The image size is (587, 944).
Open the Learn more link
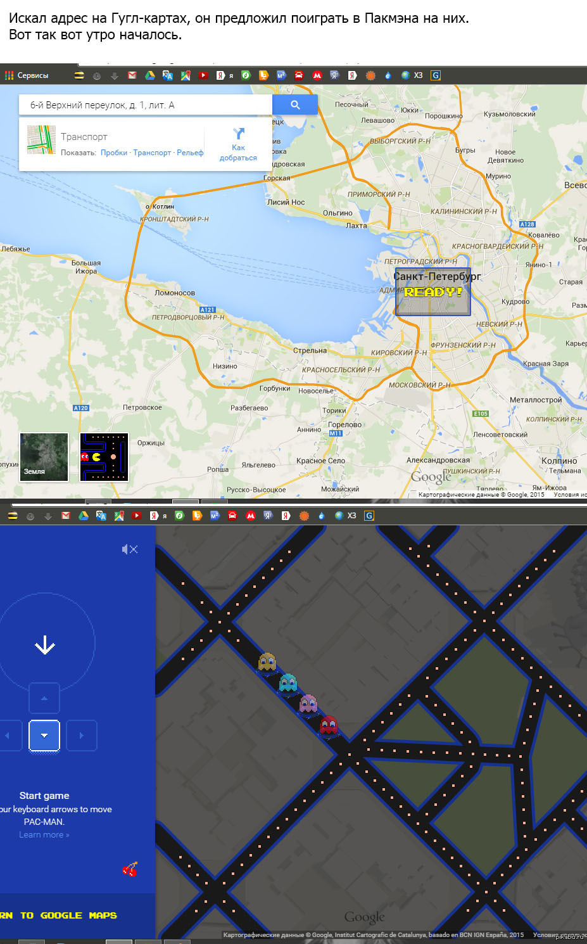(44, 835)
